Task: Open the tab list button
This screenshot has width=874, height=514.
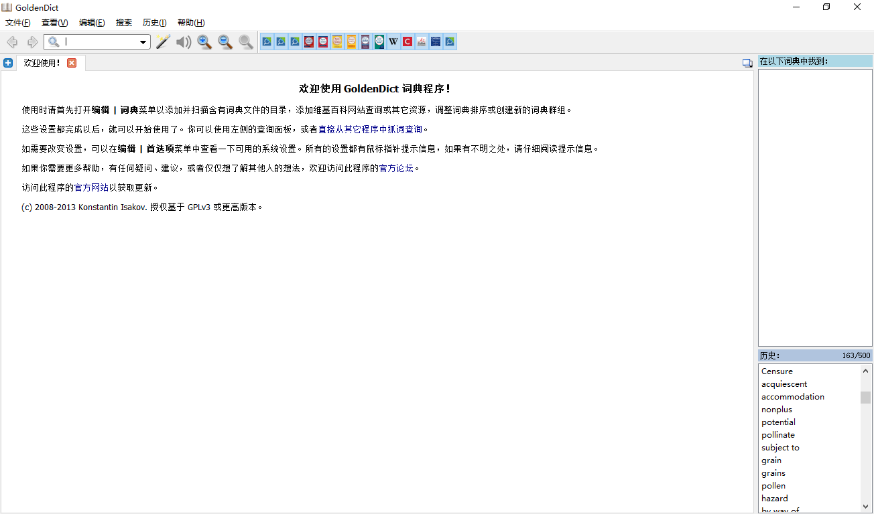Action: 747,63
